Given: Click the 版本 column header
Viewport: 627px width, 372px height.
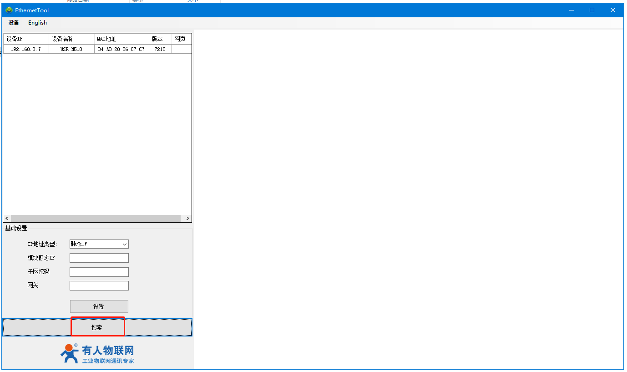Looking at the screenshot, I should [160, 39].
